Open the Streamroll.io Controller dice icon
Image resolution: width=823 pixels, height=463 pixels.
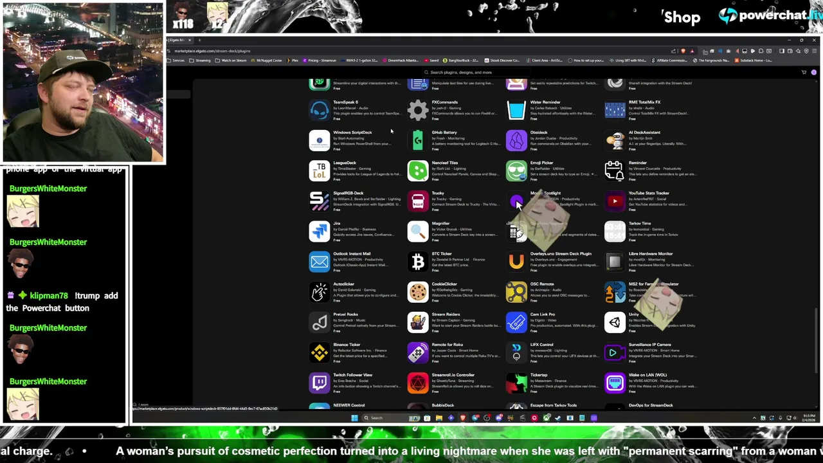(418, 383)
